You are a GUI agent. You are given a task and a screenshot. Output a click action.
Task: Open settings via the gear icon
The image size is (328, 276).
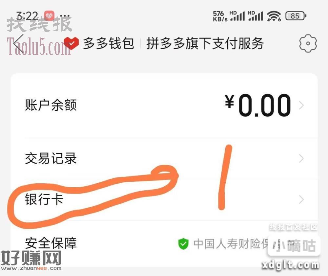(308, 43)
